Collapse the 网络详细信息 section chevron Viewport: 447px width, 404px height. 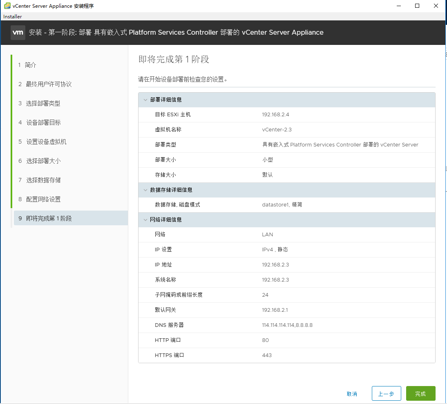145,220
